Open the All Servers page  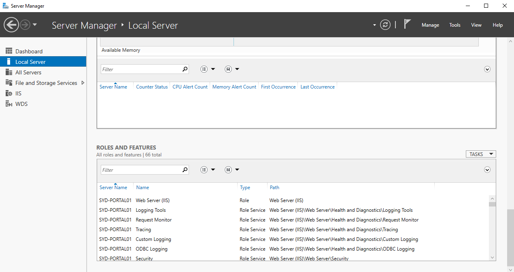[28, 72]
